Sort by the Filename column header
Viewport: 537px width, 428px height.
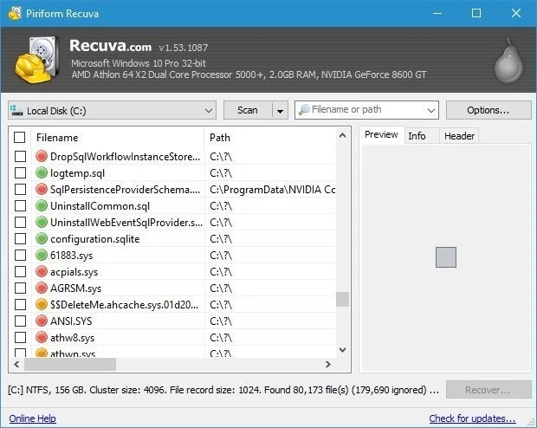[118, 138]
